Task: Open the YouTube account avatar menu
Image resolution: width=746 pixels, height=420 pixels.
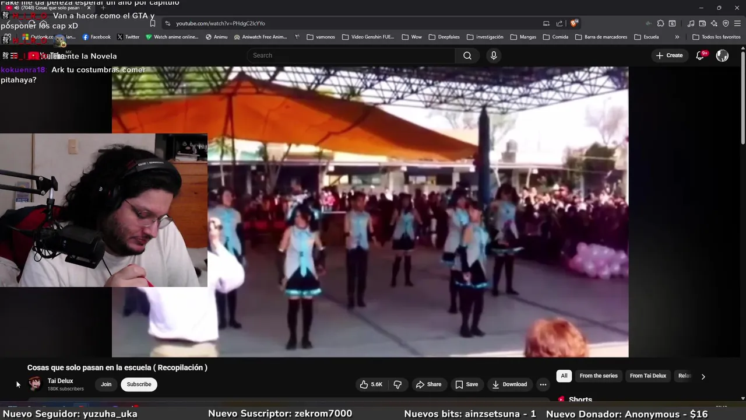Action: [x=722, y=55]
